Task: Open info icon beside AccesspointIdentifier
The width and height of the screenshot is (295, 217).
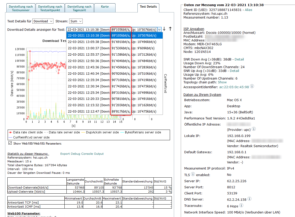Action: click(252, 86)
